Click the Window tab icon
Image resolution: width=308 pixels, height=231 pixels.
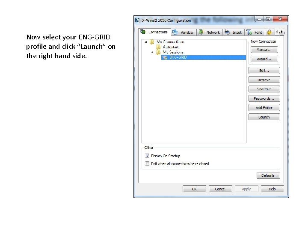pos(175,32)
